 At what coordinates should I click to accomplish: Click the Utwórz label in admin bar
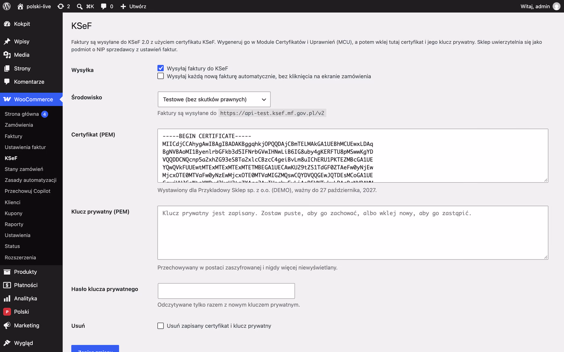tap(138, 6)
